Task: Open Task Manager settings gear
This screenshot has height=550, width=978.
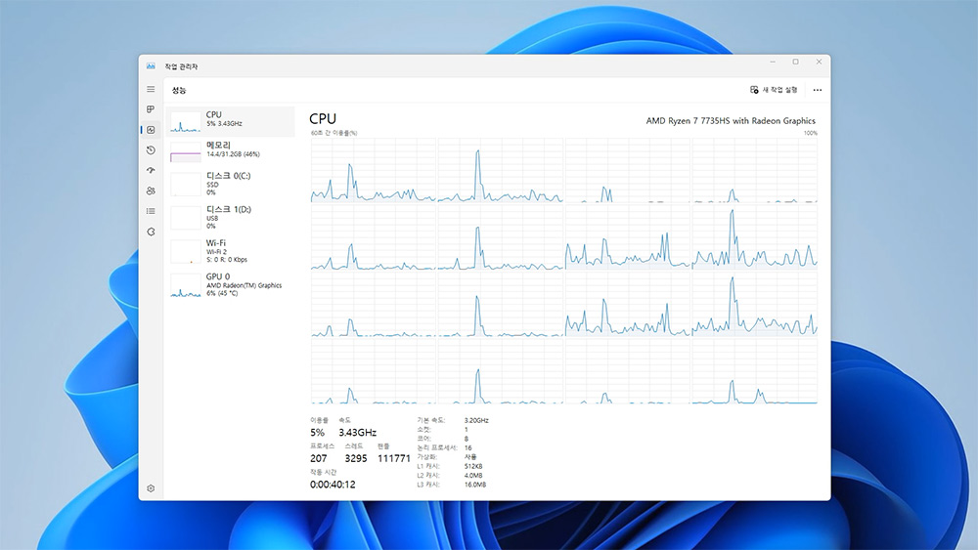Action: click(x=151, y=488)
